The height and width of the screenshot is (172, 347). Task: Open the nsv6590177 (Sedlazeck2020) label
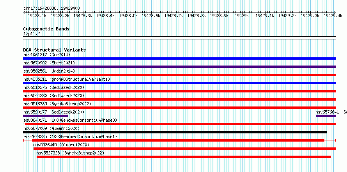(54, 112)
